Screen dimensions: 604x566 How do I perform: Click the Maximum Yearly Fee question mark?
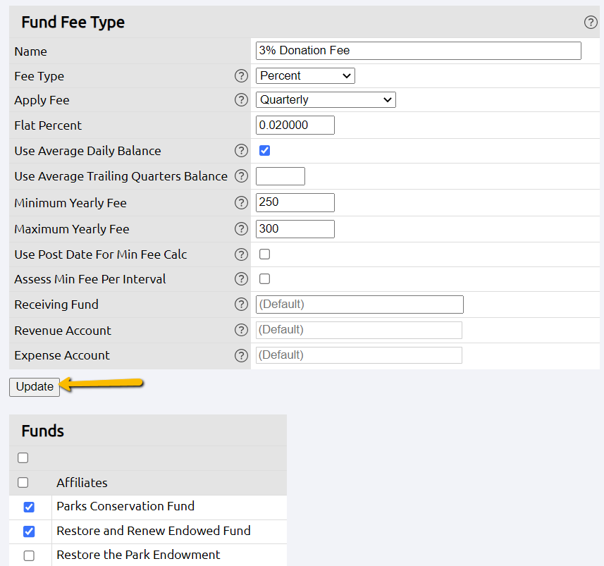click(241, 228)
